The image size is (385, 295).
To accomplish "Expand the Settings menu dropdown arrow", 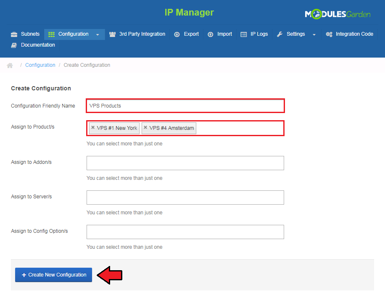I will pyautogui.click(x=314, y=34).
